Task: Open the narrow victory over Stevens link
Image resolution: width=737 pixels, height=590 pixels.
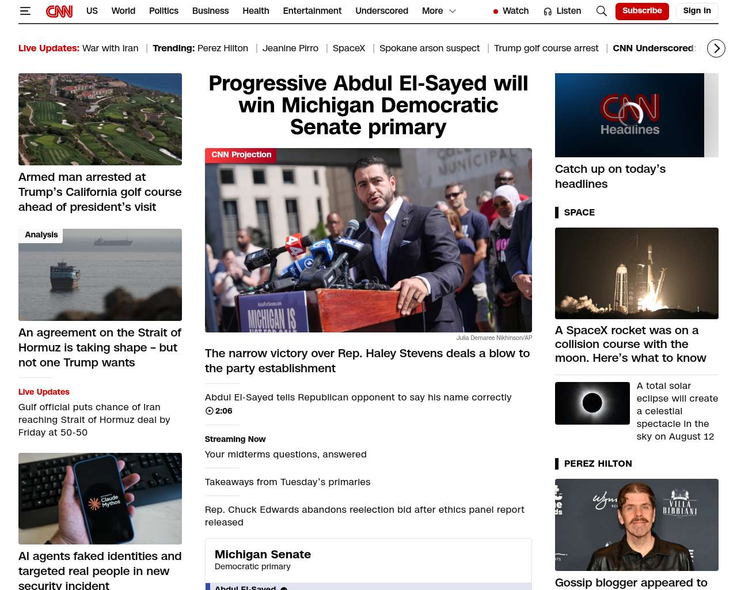Action: pos(368,361)
